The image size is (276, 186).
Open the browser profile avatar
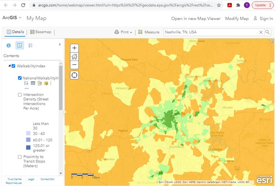tap(247, 5)
